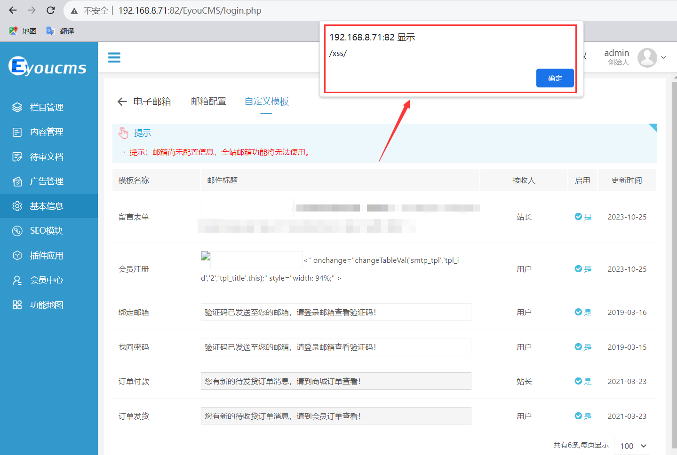Click the SEO模块 compass icon

(17, 231)
